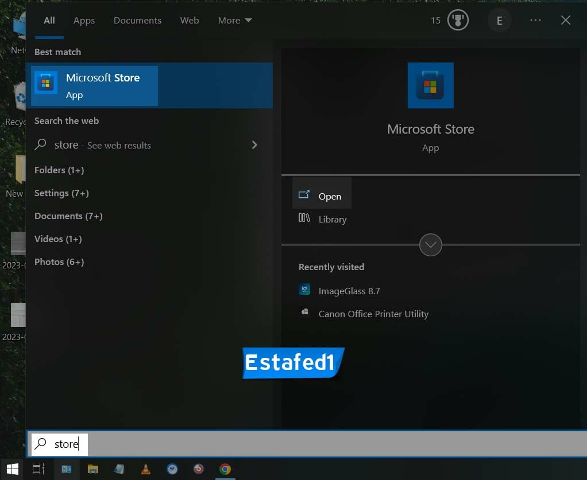Switch to the Documents tab
The height and width of the screenshot is (480, 587).
(137, 21)
